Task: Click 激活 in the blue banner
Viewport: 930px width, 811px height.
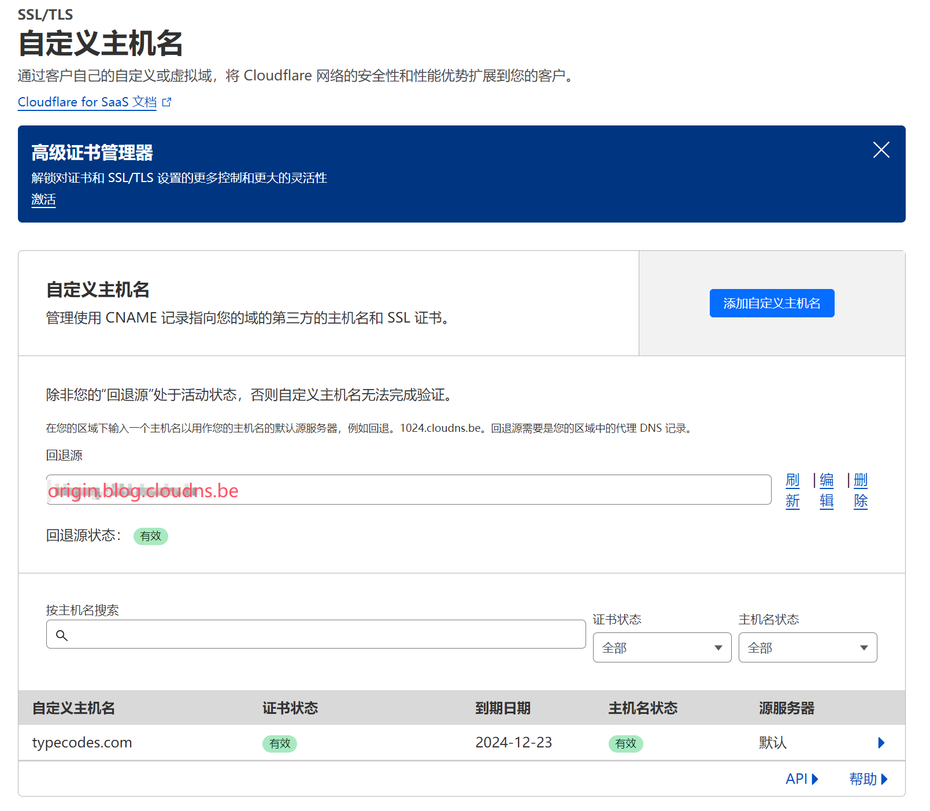Action: (43, 199)
